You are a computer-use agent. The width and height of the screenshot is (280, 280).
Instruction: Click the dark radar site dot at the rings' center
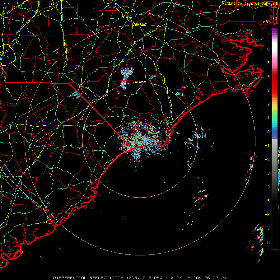tap(140, 140)
